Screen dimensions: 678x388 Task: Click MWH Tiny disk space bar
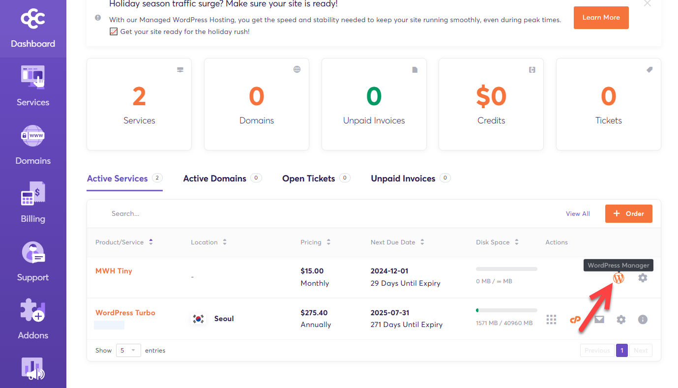click(506, 269)
